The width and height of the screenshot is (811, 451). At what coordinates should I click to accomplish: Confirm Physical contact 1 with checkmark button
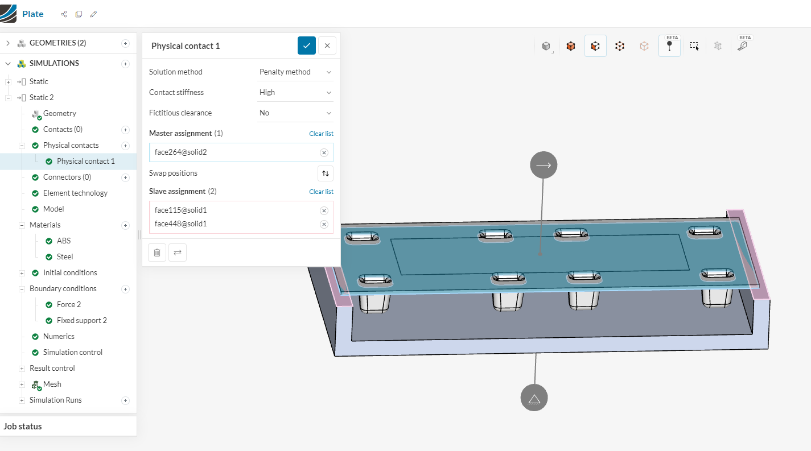[307, 45]
